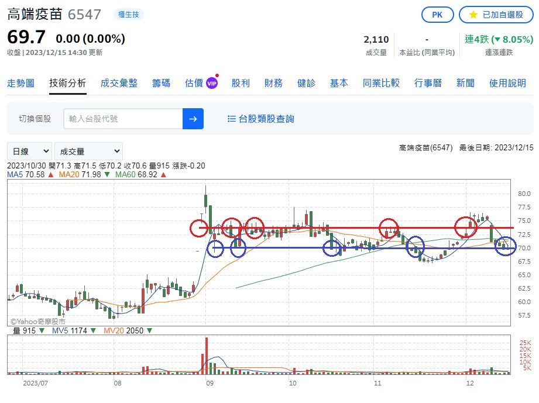Open the 日線 period dropdown
Screen dimensions: 539x403
click(x=30, y=151)
